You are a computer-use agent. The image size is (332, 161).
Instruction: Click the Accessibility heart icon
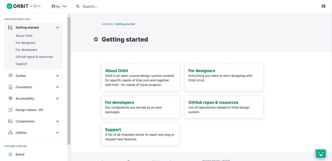click(x=10, y=98)
